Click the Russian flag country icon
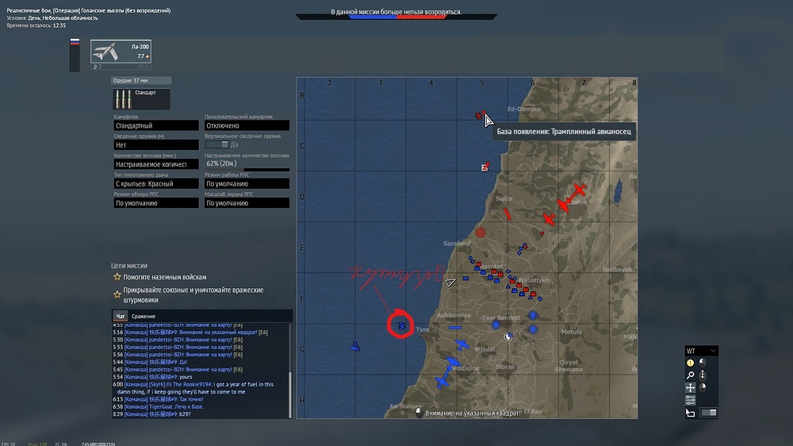 point(75,42)
